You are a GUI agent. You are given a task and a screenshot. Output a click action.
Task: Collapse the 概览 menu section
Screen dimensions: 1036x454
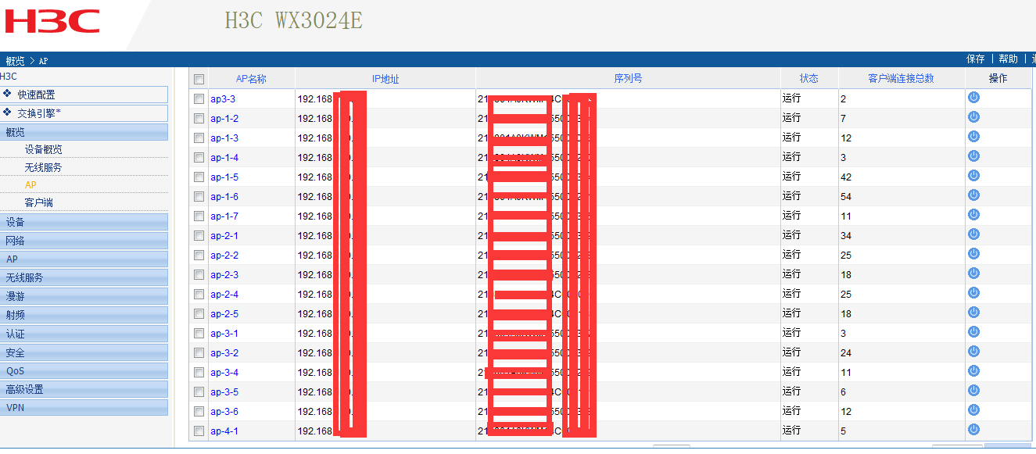coord(84,132)
